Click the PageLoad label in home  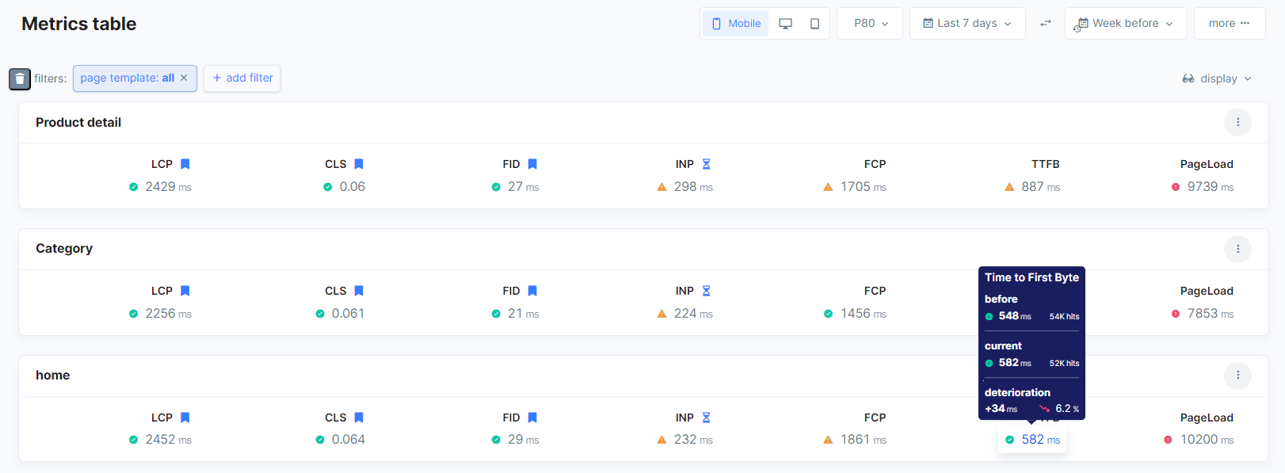click(1207, 418)
